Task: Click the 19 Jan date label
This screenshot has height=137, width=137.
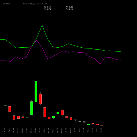Action: tap(9, 130)
